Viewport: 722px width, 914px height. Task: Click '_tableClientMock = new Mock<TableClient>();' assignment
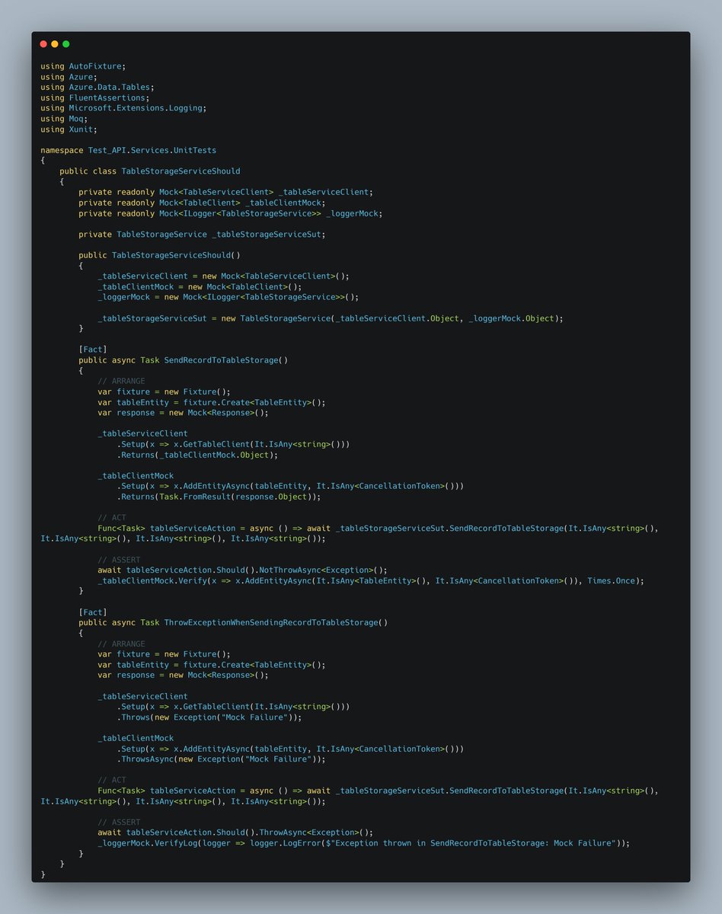[x=200, y=286]
